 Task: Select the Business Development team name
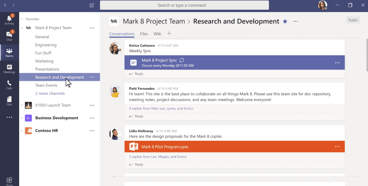pyautogui.click(x=56, y=118)
